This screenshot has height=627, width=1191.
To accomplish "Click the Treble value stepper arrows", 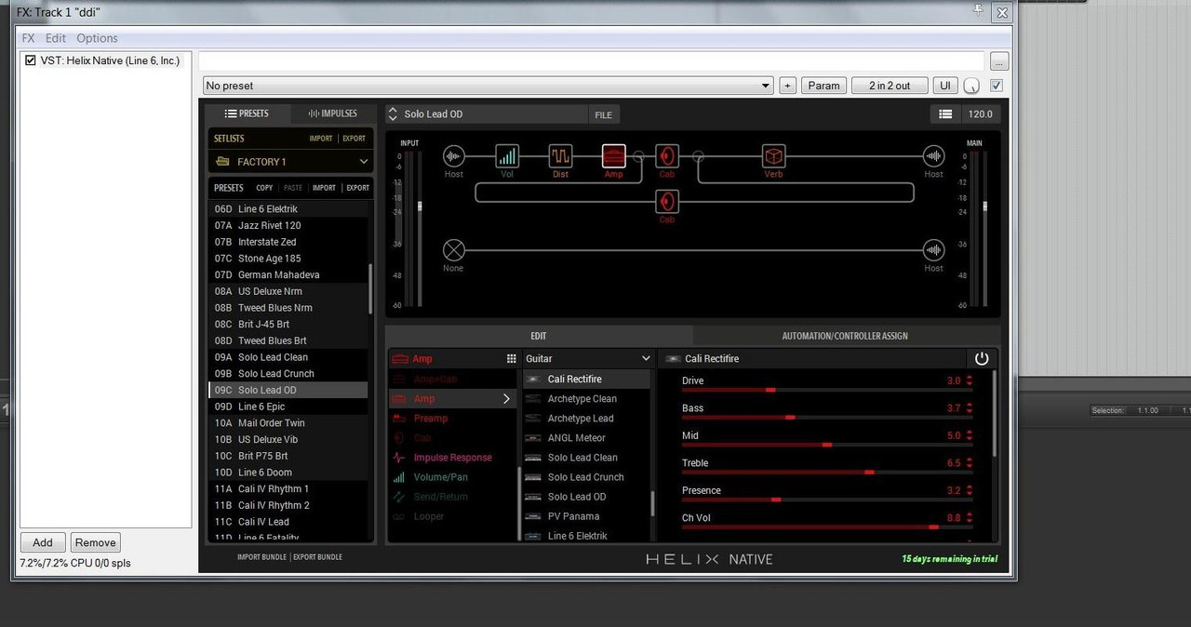I will click(x=969, y=463).
